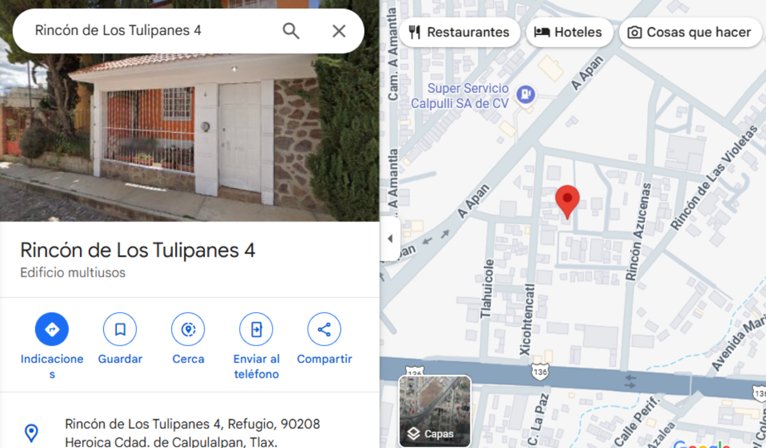Click the route 136 highway shield

coord(540,372)
